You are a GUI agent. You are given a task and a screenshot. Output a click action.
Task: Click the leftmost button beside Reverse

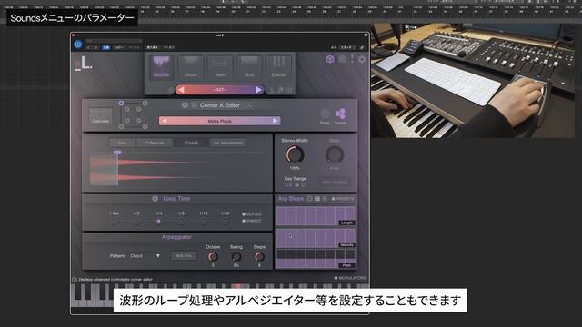[122, 143]
